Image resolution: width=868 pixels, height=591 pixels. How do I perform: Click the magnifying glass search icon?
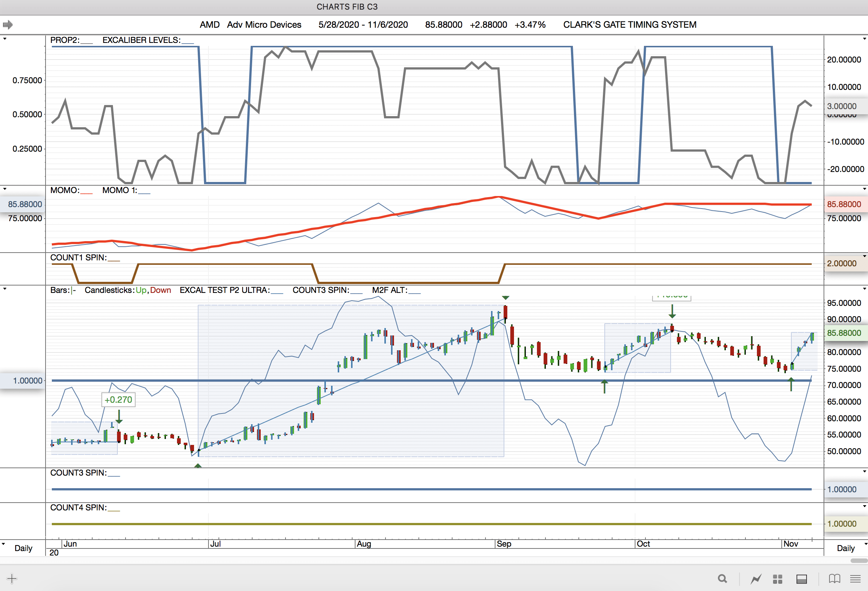coord(722,579)
